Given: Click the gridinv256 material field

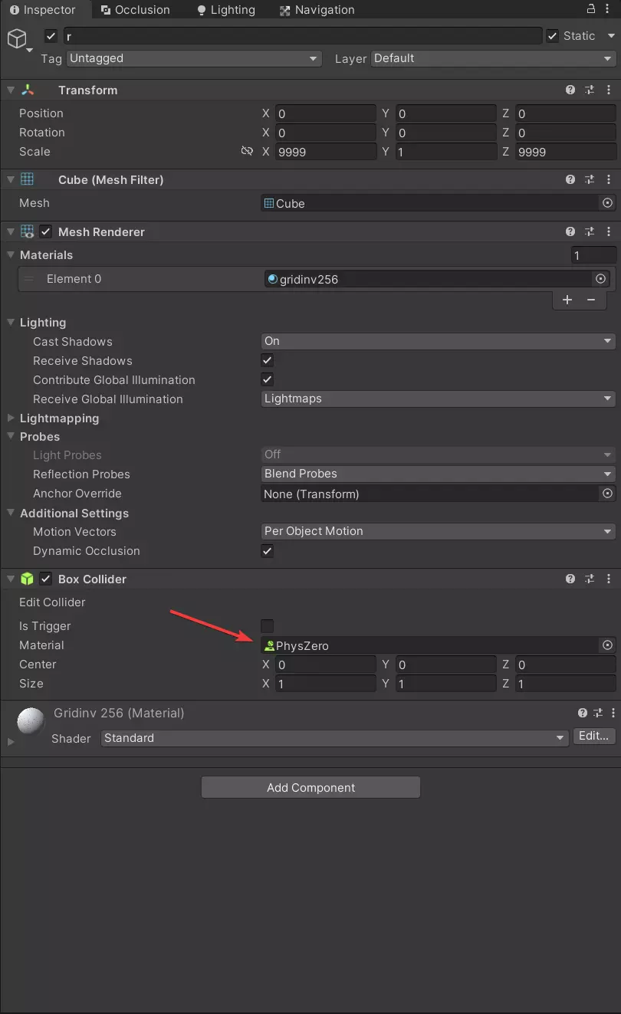Looking at the screenshot, I should click(428, 279).
